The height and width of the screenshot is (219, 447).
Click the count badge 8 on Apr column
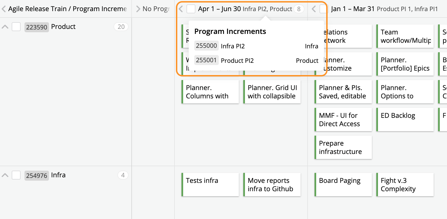299,9
